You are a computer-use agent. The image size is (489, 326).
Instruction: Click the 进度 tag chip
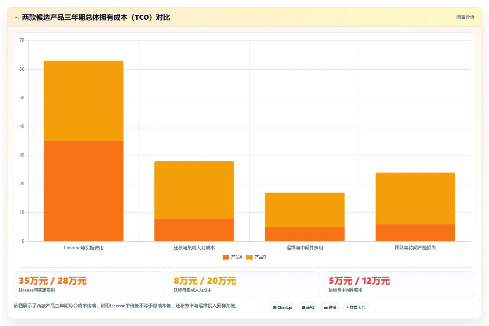pos(330,307)
